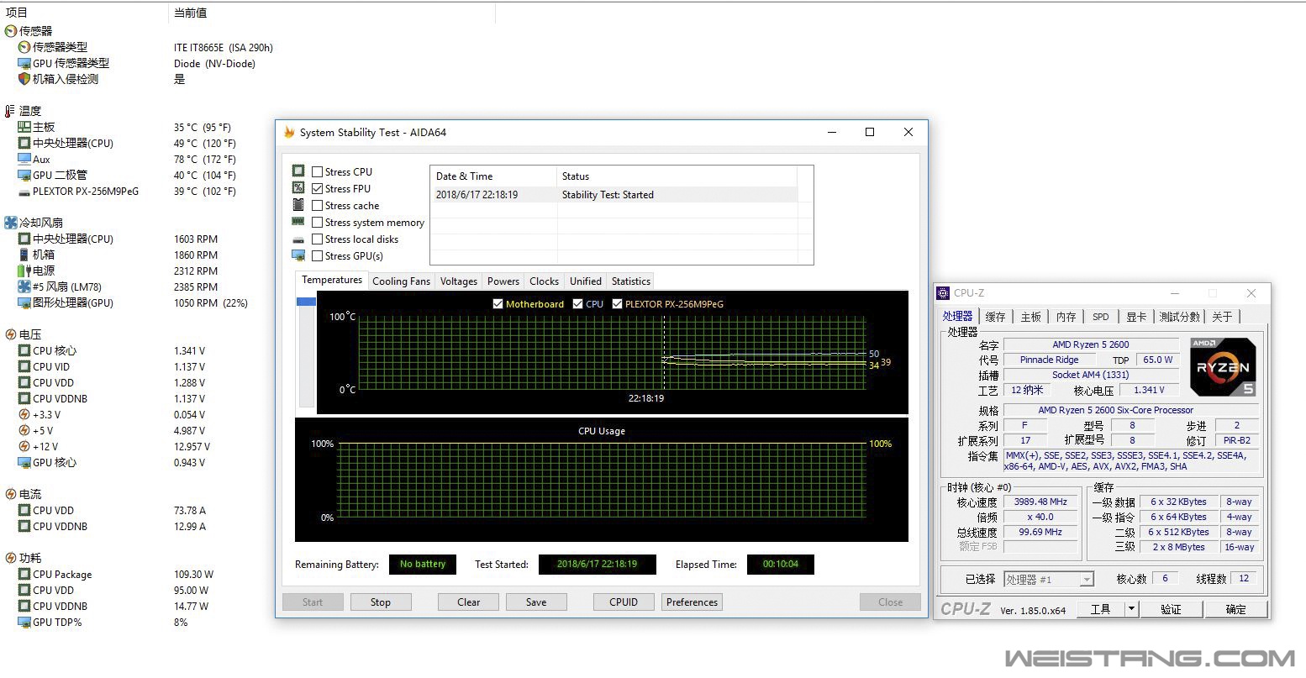1306x678 pixels.
Task: Click the shield icon of 机箱入侵检测
Action: click(x=24, y=79)
